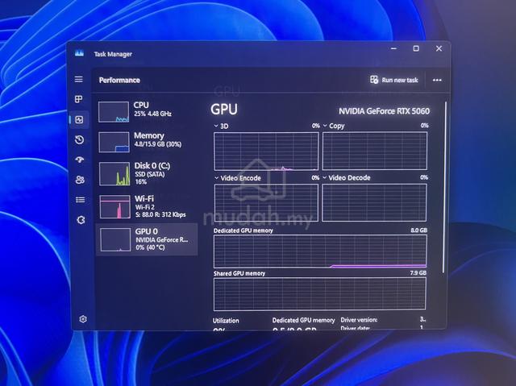The width and height of the screenshot is (516, 386).
Task: Click the NVIDIA GeForce RTX 5060 title
Action: pyautogui.click(x=384, y=111)
